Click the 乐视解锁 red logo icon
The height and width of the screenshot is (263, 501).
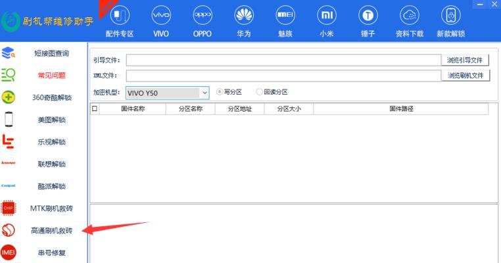click(x=9, y=141)
